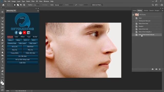Set history brush source for Deselect state
The image size is (164, 92).
(133, 26)
